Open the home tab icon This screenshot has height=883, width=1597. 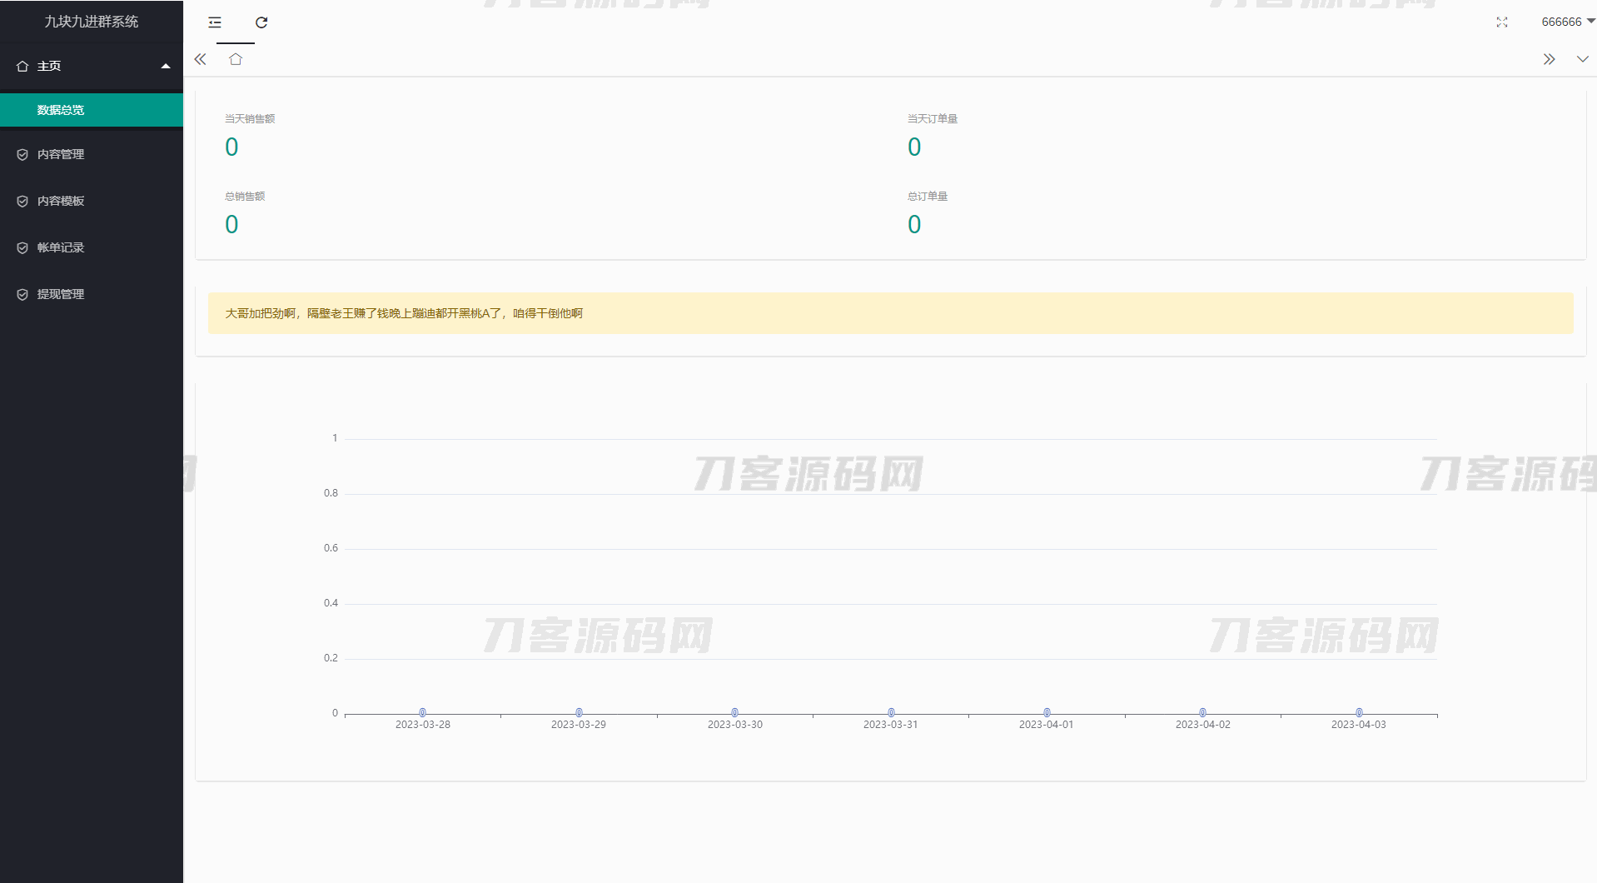click(x=236, y=59)
